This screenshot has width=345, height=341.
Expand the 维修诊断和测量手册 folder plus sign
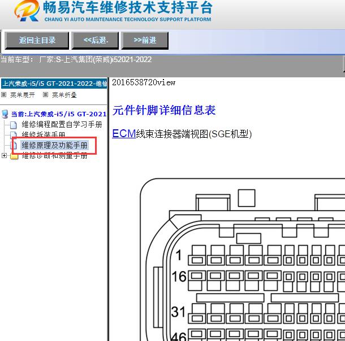[4, 155]
